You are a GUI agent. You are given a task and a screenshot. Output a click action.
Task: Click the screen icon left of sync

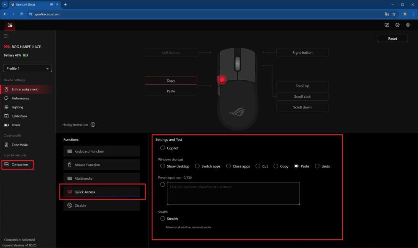386,25
